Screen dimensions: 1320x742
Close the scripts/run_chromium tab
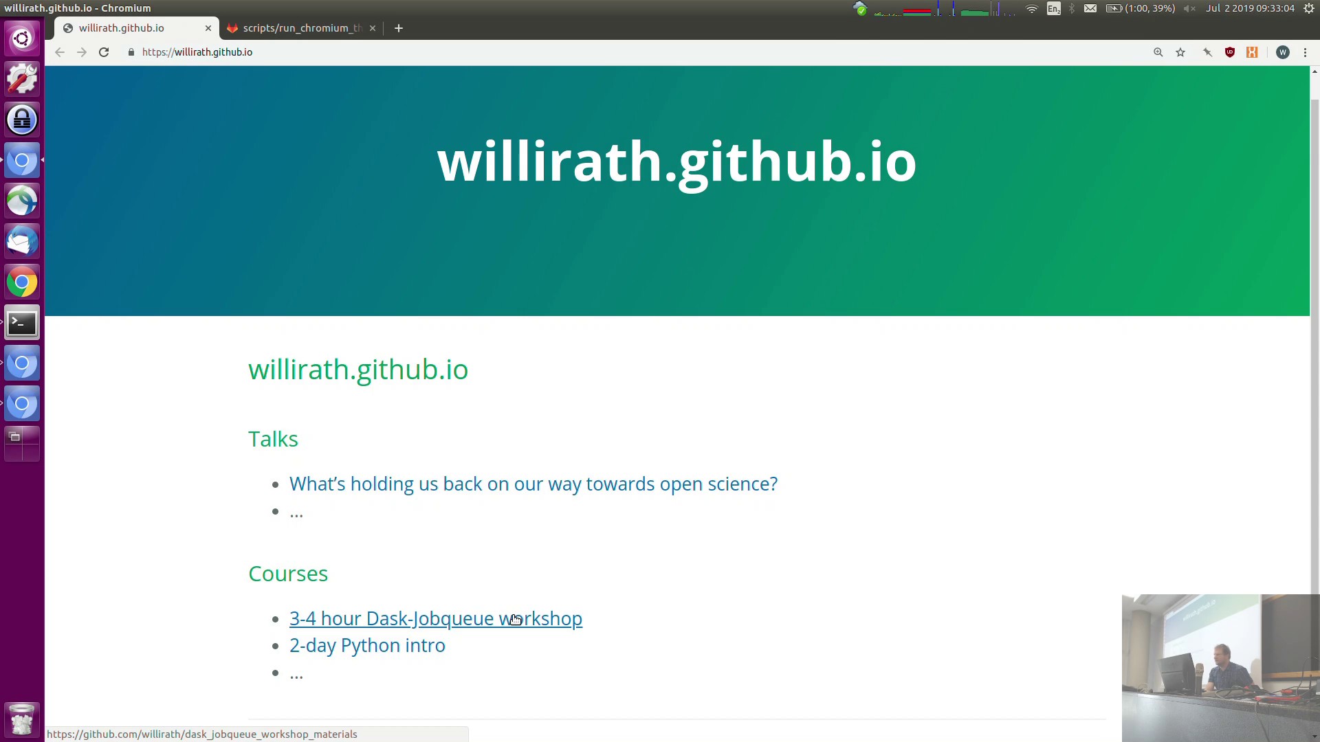click(x=373, y=28)
